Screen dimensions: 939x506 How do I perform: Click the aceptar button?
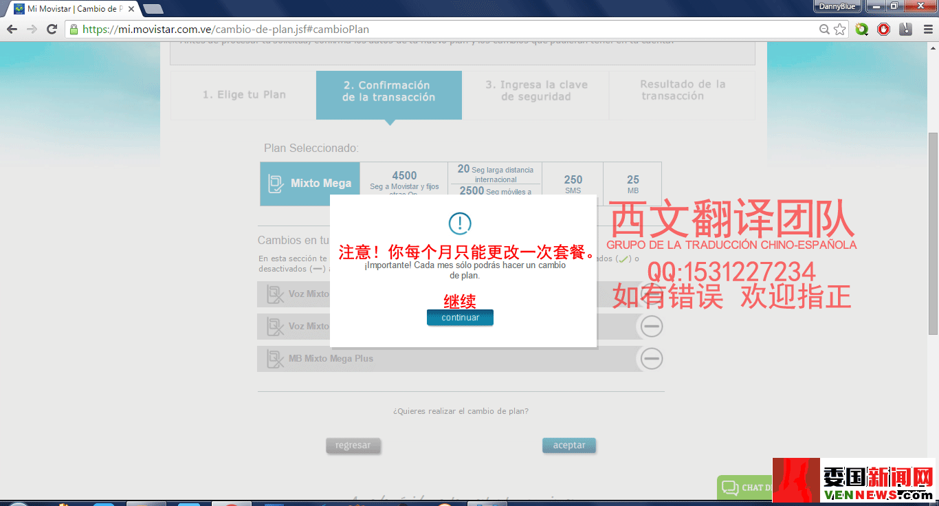(569, 445)
